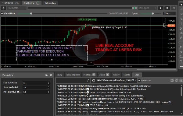Screen dimensions: 183x116
Task: Select the paperclip-shaped drawing tool
Action: point(181,28)
